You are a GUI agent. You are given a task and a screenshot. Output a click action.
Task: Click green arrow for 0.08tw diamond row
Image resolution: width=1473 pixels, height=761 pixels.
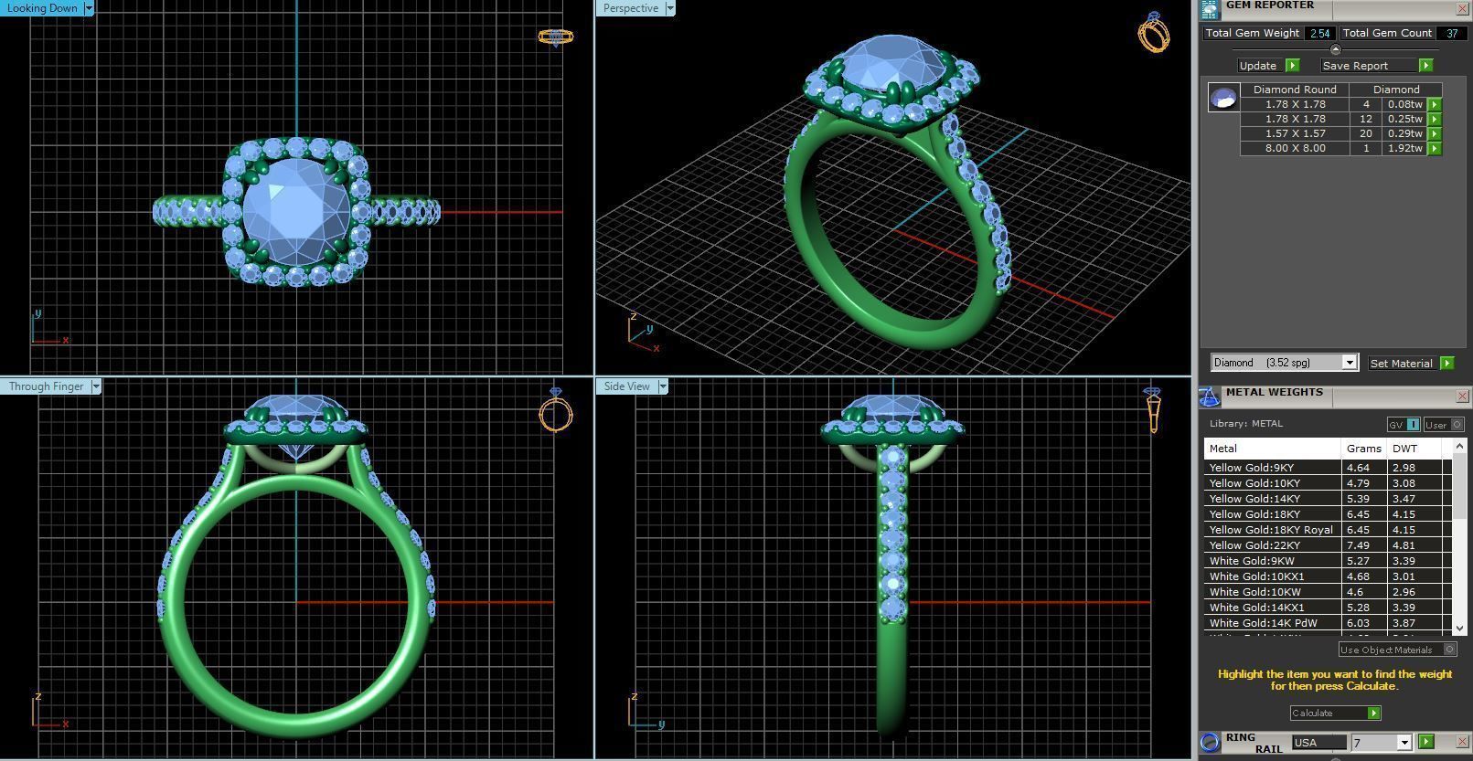coord(1435,104)
